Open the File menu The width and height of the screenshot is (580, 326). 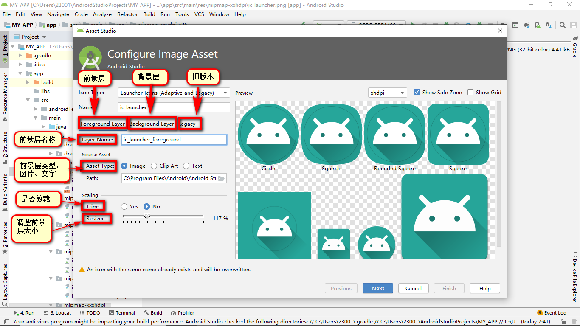point(6,14)
